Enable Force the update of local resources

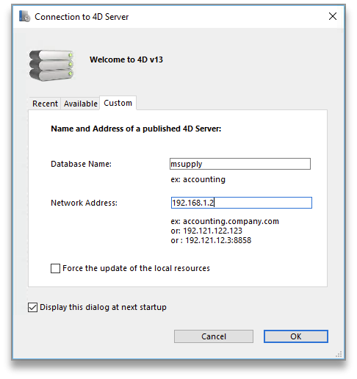click(55, 268)
